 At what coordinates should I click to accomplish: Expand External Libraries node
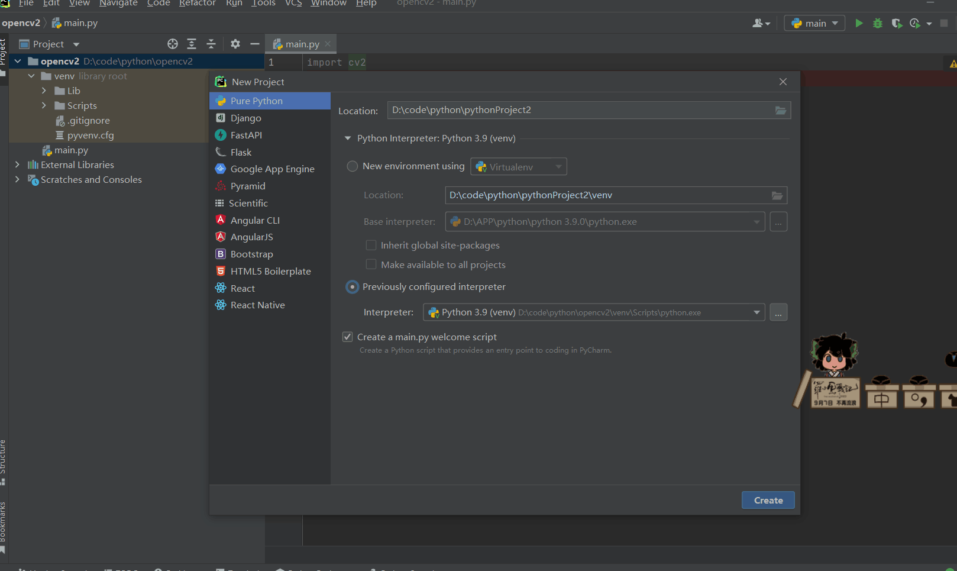pyautogui.click(x=17, y=164)
